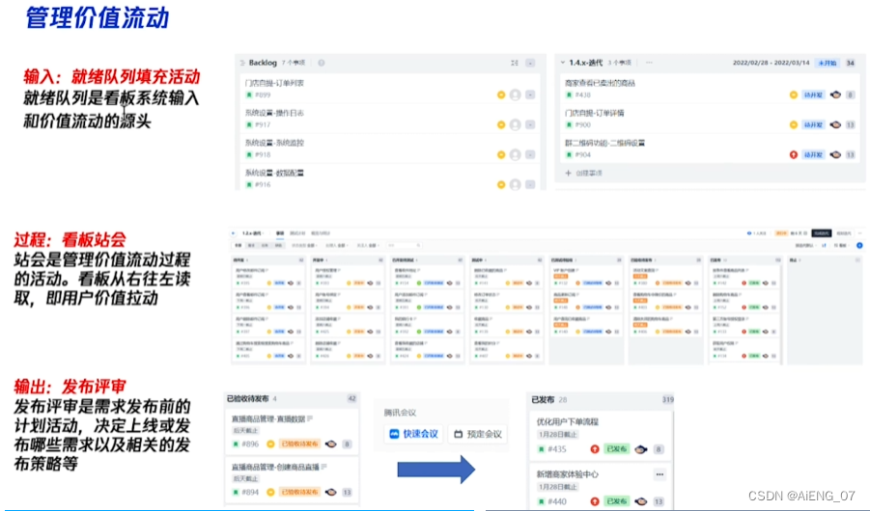Open more options next to 1.4.x-迭代

pos(649,63)
